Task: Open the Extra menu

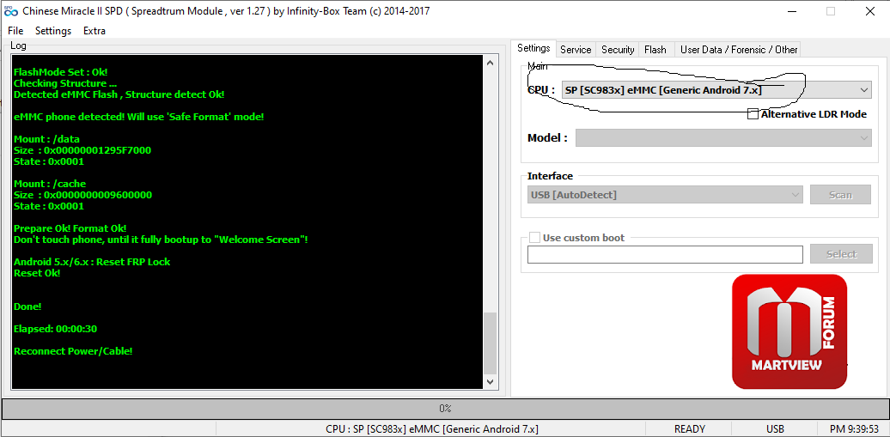Action: (94, 31)
